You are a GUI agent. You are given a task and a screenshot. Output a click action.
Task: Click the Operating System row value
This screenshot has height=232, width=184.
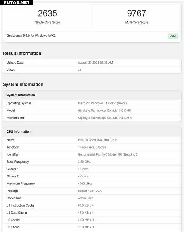point(102,103)
